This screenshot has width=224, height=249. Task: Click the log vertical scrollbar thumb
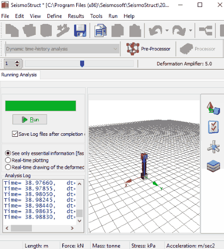80,213
